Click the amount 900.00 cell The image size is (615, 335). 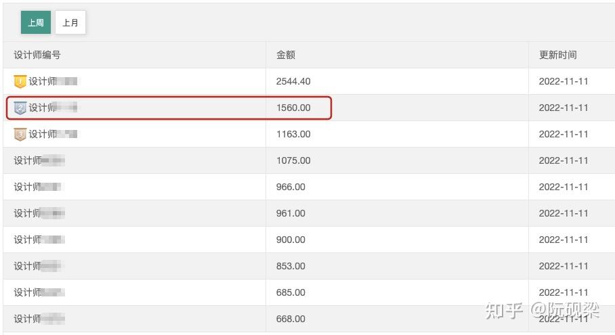coord(291,240)
